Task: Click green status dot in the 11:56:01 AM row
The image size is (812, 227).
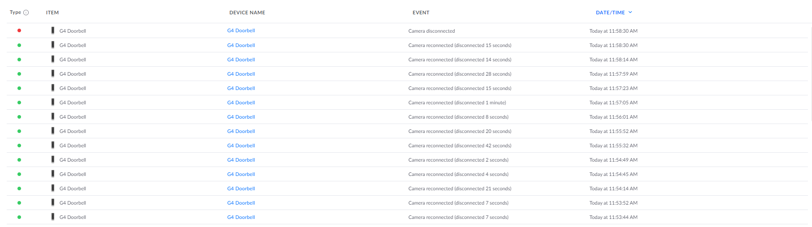Action: pyautogui.click(x=19, y=117)
